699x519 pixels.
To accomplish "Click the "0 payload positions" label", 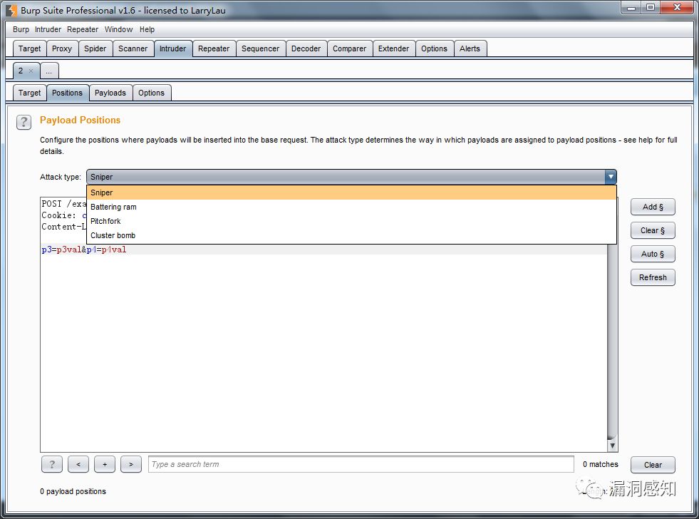I will [73, 491].
